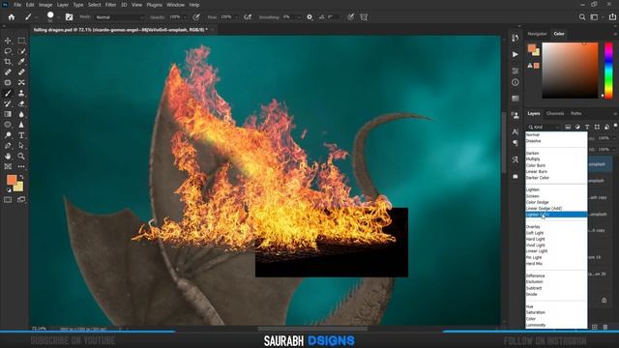Select the Zoom magnifier tool
The width and height of the screenshot is (619, 348).
coord(21,157)
